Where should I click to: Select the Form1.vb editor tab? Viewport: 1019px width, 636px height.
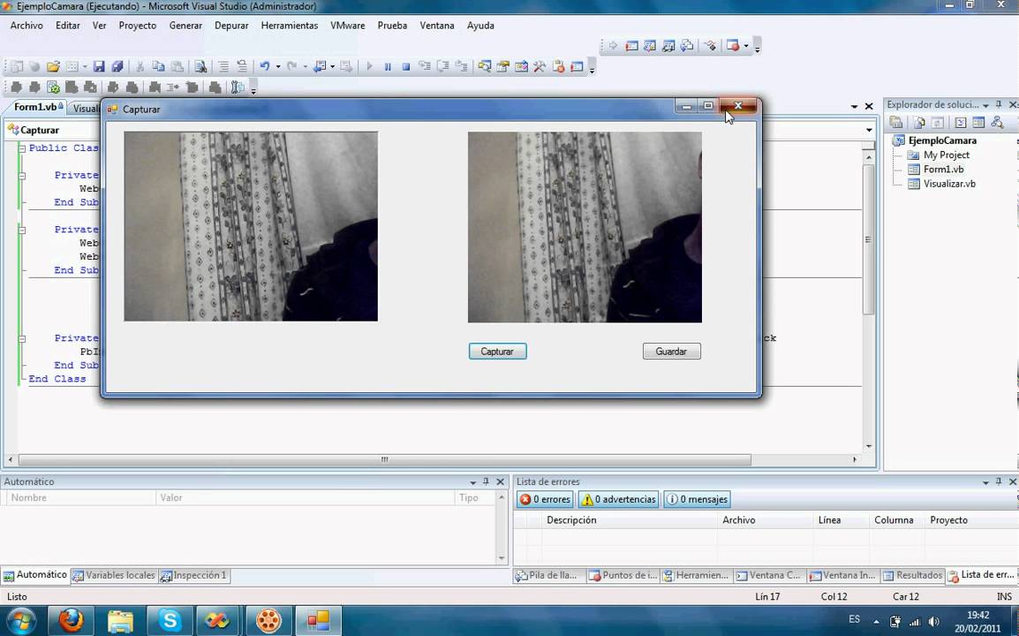point(38,107)
